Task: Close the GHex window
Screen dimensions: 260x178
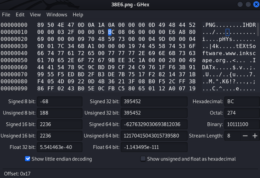Action: pyautogui.click(x=256, y=4)
